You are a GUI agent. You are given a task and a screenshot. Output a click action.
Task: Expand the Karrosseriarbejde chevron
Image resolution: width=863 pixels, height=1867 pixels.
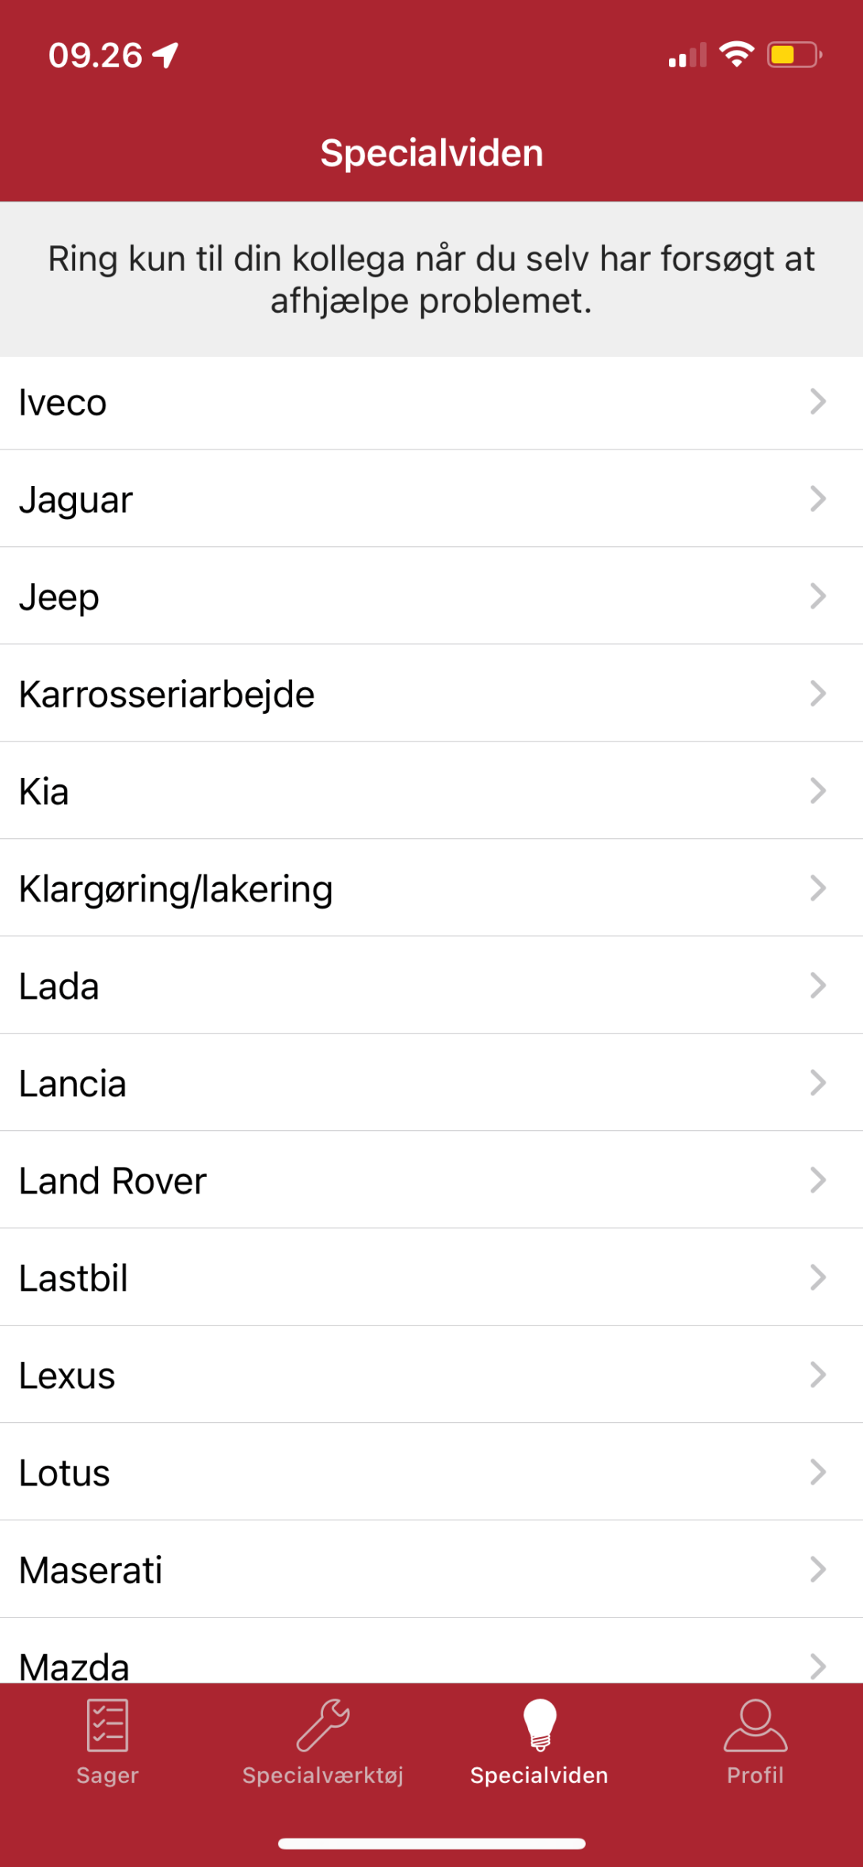tap(818, 694)
